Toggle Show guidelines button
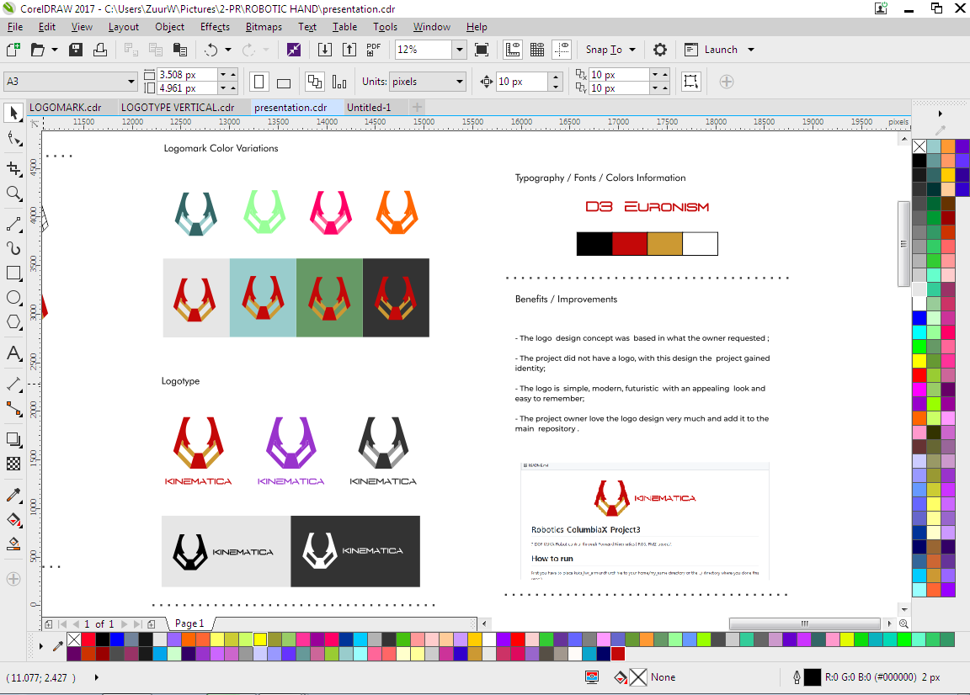This screenshot has height=695, width=970. (562, 50)
